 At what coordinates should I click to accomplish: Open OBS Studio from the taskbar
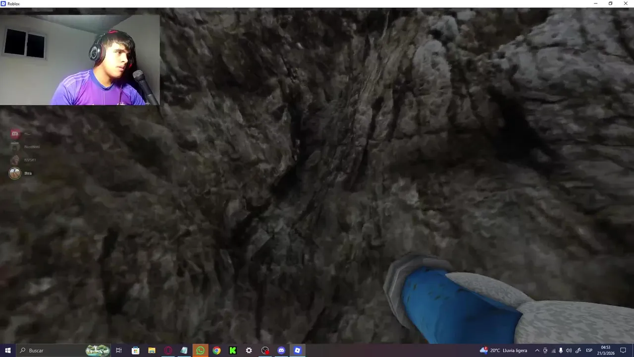click(x=265, y=351)
